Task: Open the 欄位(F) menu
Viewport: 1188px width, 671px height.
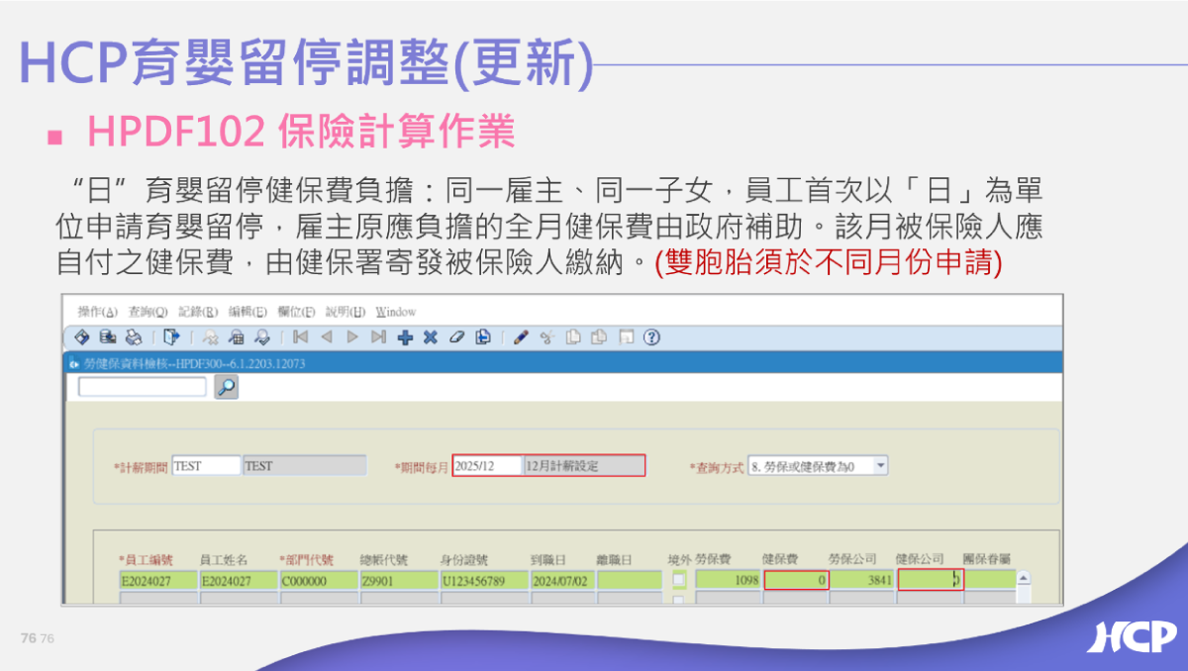Action: click(x=296, y=312)
